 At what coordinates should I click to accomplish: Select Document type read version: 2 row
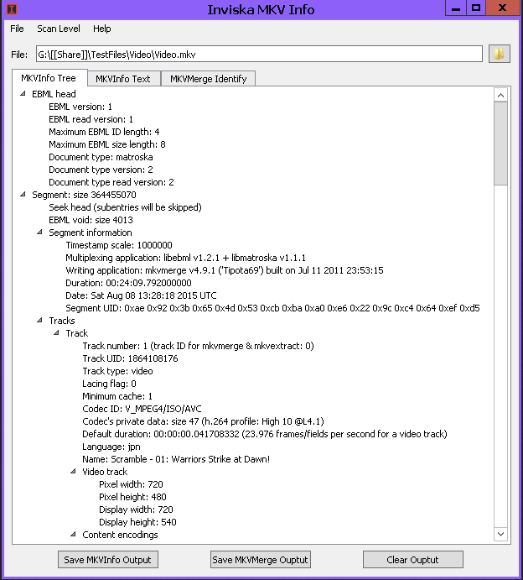[111, 182]
